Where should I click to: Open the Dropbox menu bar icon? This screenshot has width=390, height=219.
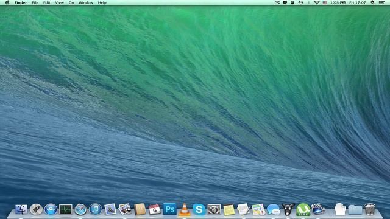(285, 2)
